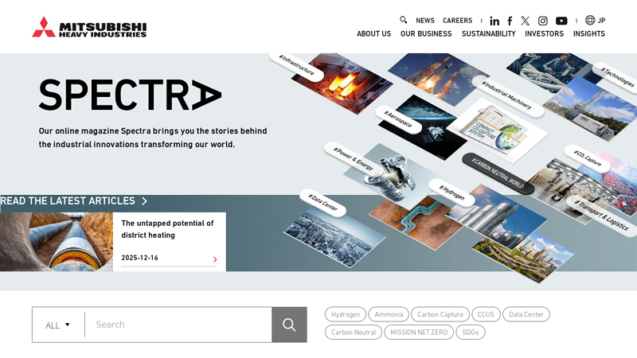Select the Carbon Capture keyword tag
The width and height of the screenshot is (637, 358).
(440, 314)
